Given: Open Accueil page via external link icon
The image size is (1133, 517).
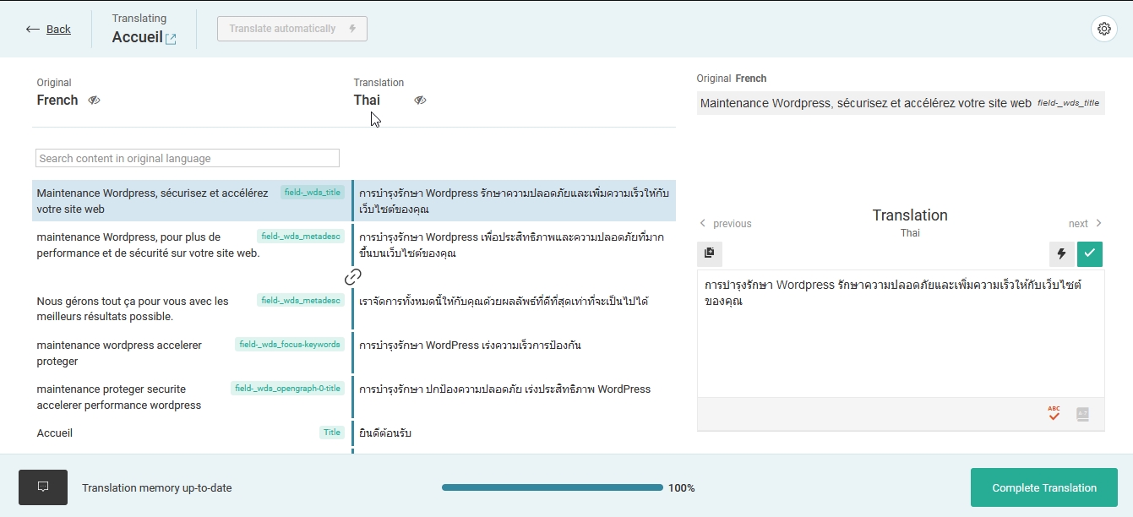Looking at the screenshot, I should click(x=171, y=38).
